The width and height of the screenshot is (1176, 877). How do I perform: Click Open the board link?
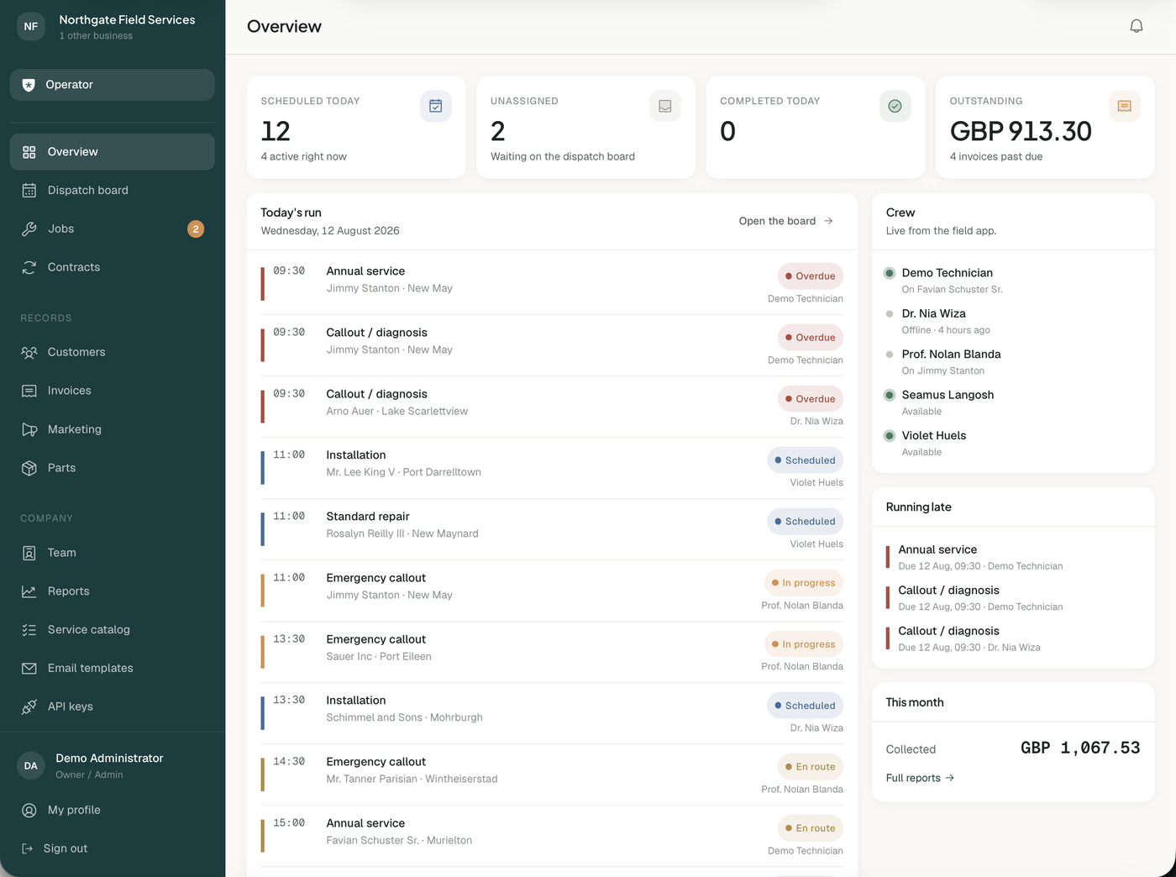pyautogui.click(x=786, y=221)
